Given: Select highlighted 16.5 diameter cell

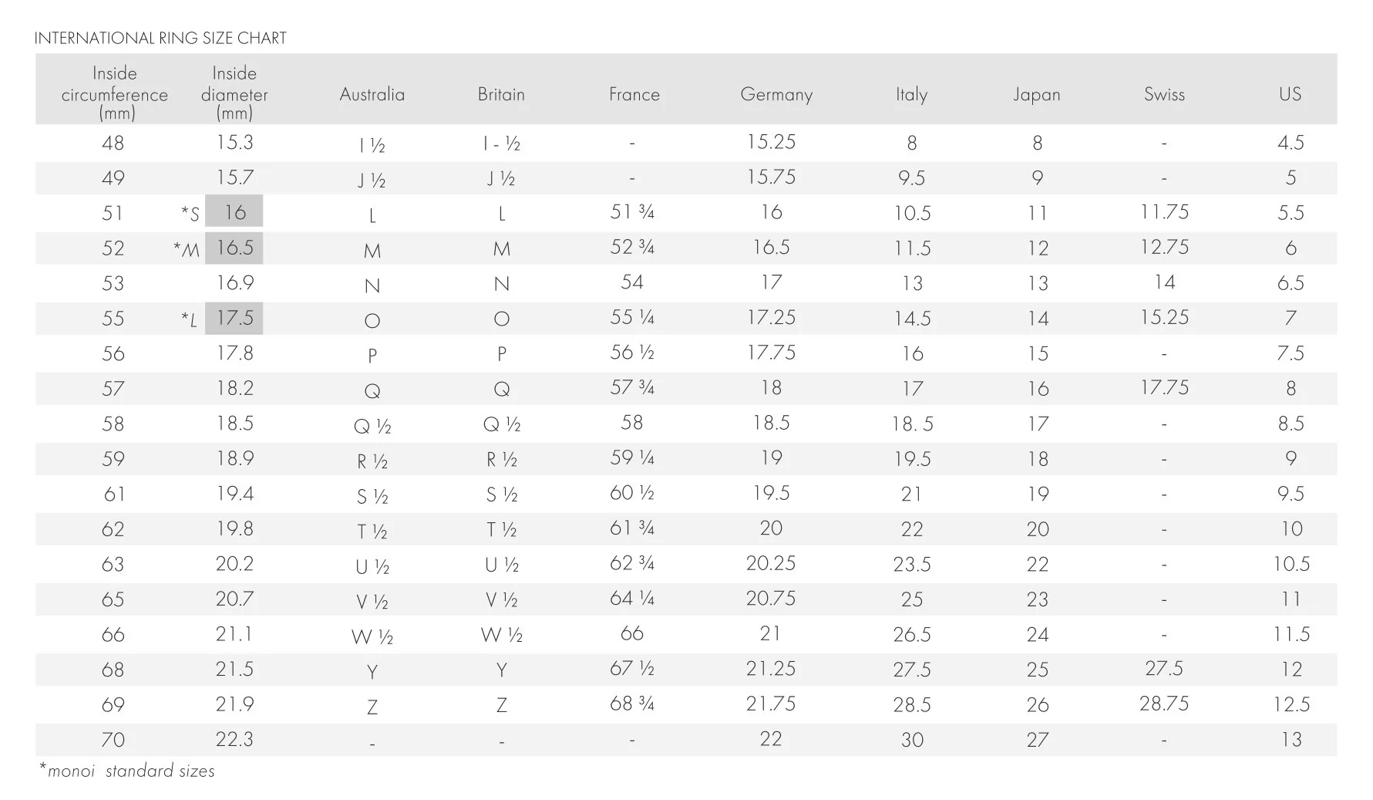Looking at the screenshot, I should pos(234,248).
